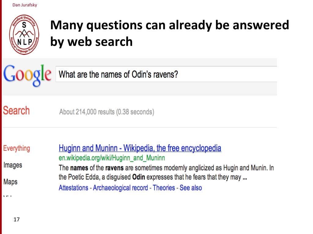The image size is (313, 234).
Task: Click the search query input field
Action: pos(166,74)
